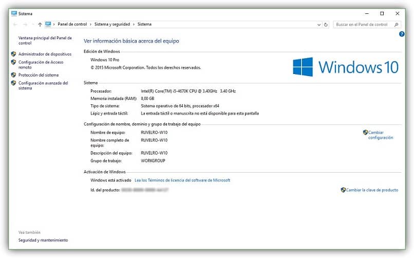Open recent locations dropdown arrow

click(x=33, y=24)
